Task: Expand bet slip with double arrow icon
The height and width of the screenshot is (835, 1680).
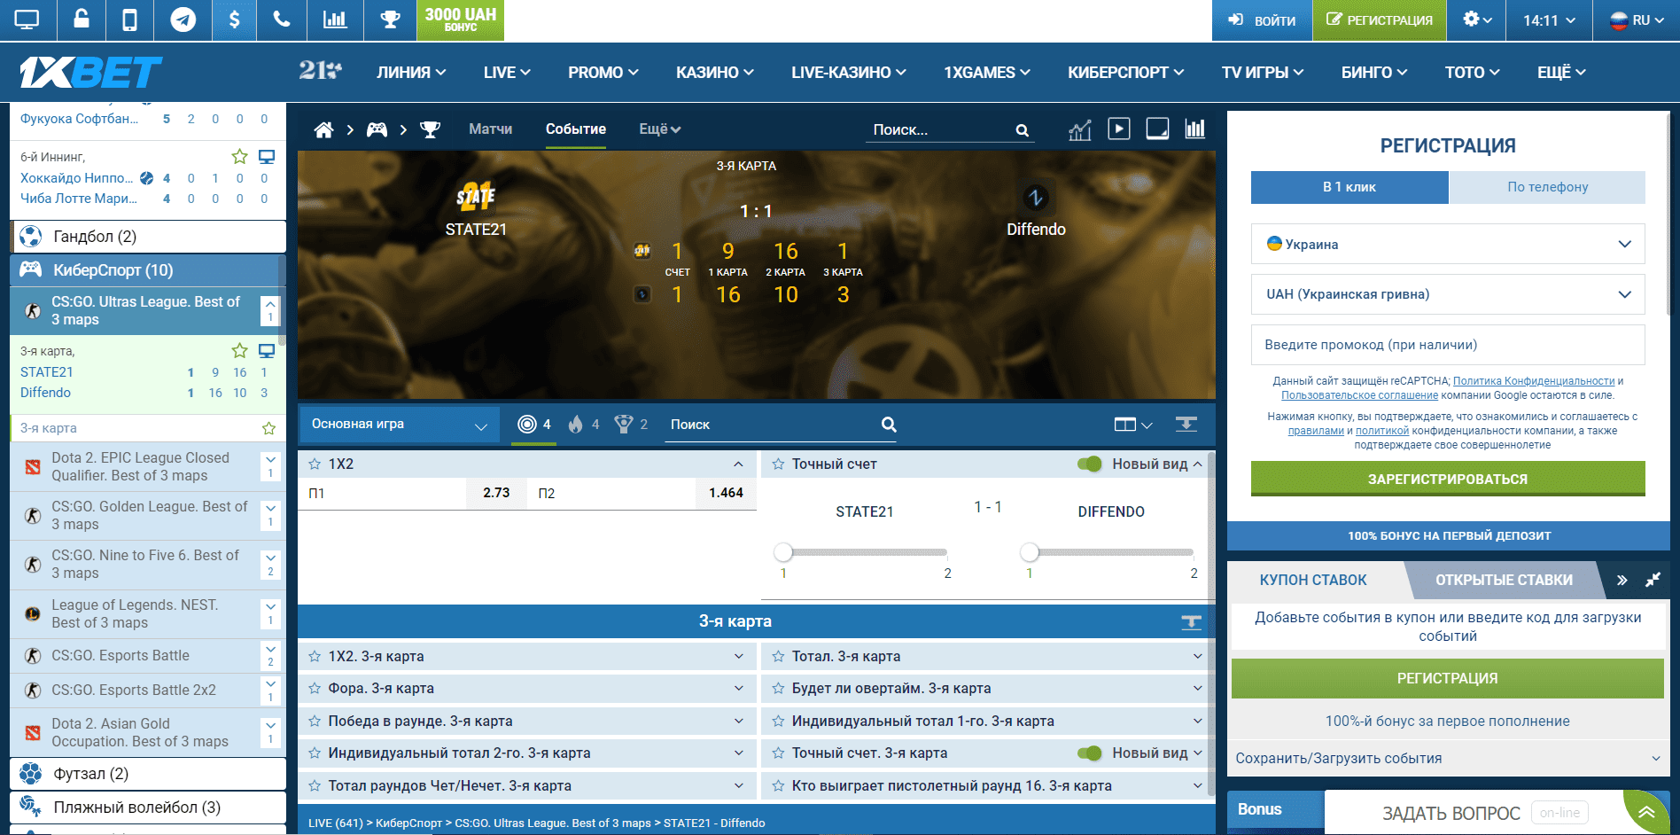Action: click(x=1622, y=580)
